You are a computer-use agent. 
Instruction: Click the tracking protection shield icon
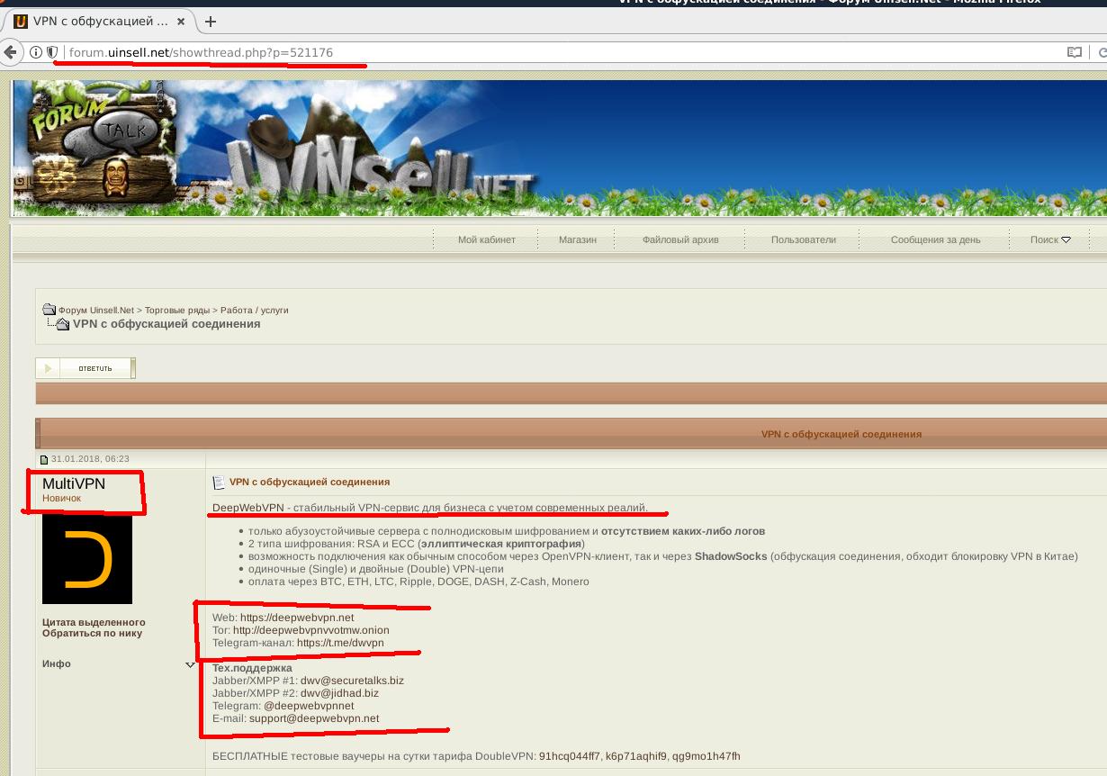pyautogui.click(x=52, y=52)
